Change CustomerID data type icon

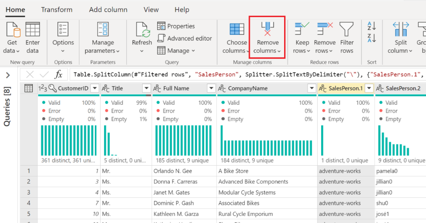click(43, 88)
